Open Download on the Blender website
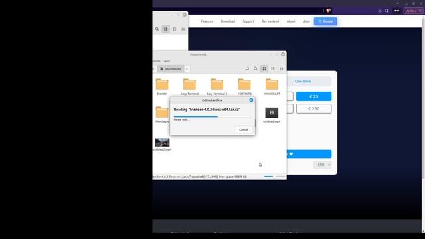Screen dimensions: 425x239 228,21
